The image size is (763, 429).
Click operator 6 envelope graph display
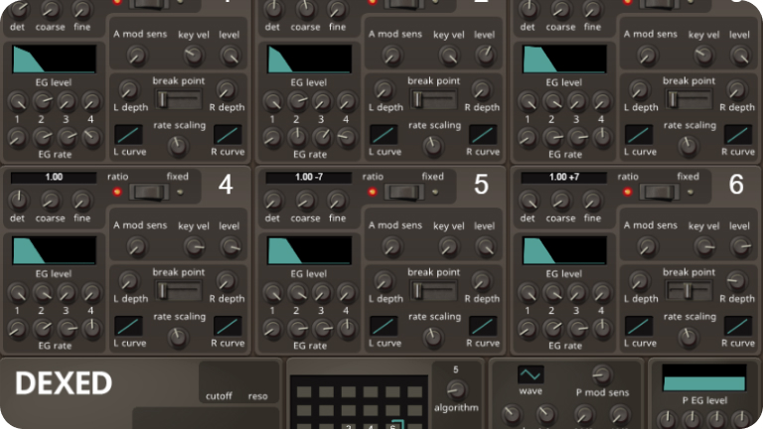[564, 250]
